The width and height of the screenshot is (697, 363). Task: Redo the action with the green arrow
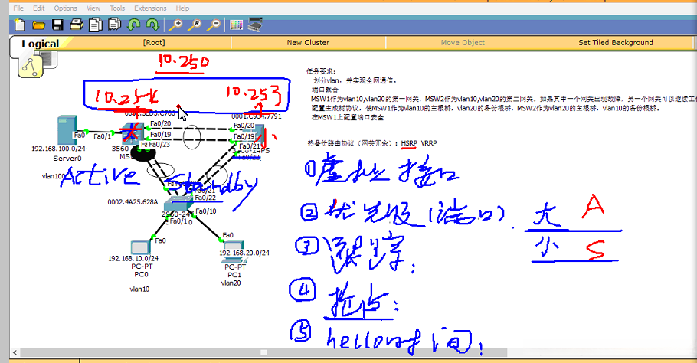[152, 25]
